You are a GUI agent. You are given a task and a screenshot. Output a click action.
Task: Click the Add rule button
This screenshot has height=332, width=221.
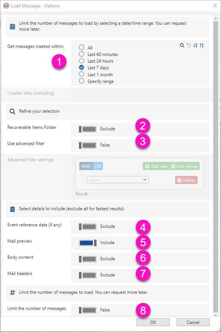coord(156,166)
